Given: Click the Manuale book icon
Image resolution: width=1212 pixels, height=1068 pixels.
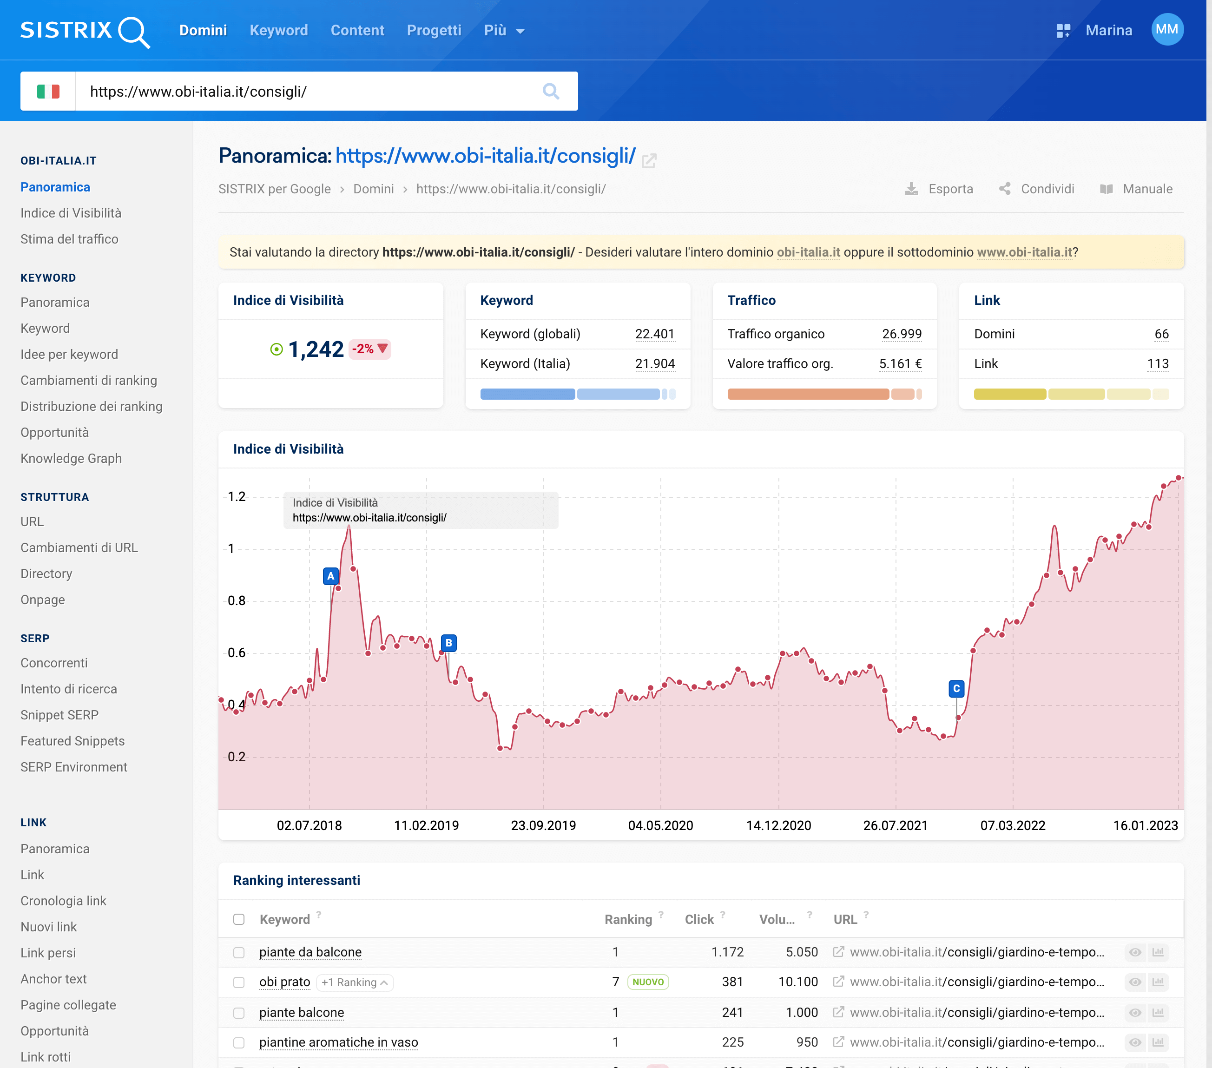Looking at the screenshot, I should pyautogui.click(x=1106, y=189).
